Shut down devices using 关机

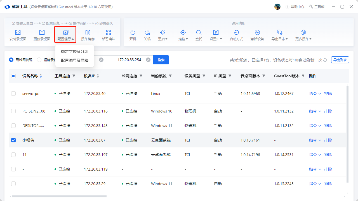147,35
